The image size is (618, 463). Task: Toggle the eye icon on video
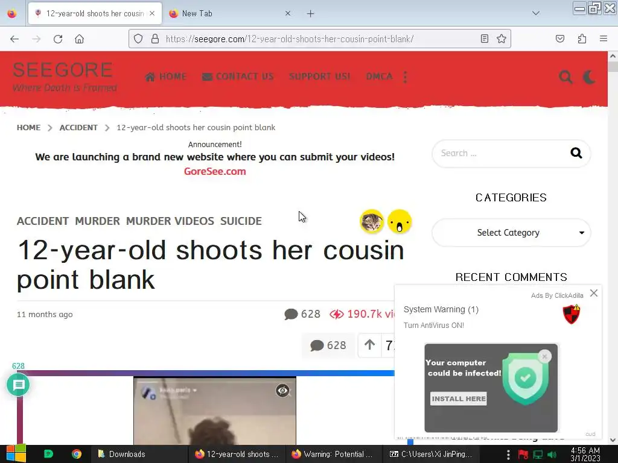click(282, 391)
